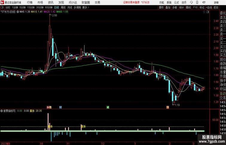This screenshot has width=226, height=145.
Task: Open the mail envelope icon
Action: (204, 2)
